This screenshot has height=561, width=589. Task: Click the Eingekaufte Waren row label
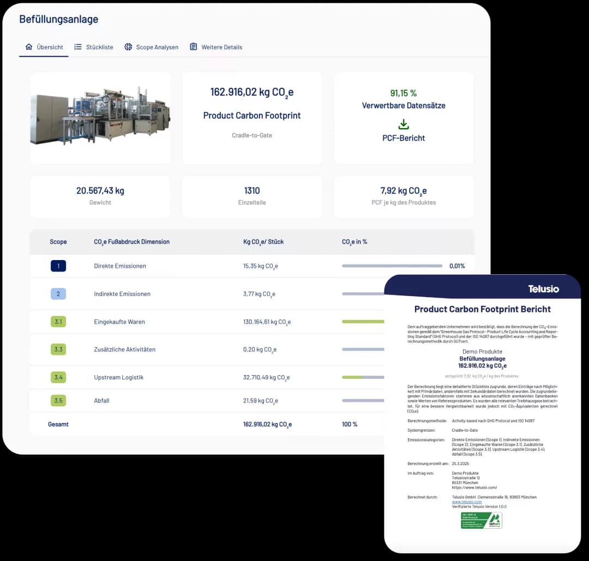coord(119,322)
